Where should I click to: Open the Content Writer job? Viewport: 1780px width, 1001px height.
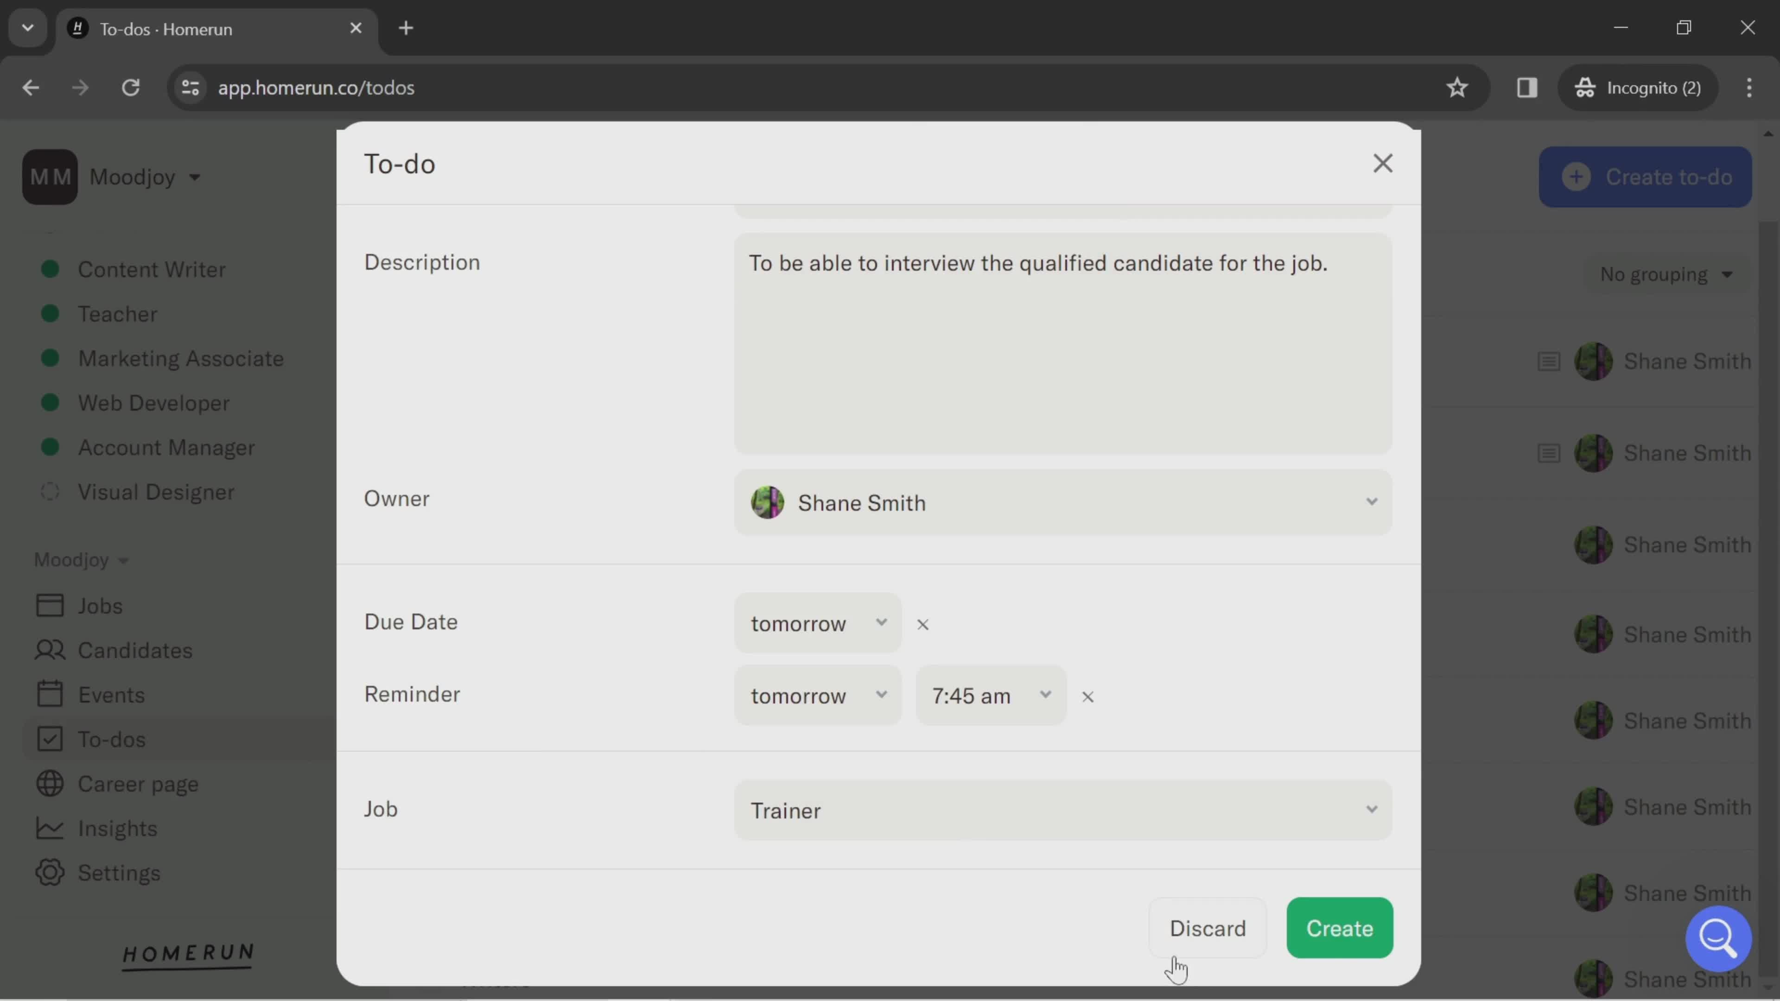pos(151,269)
